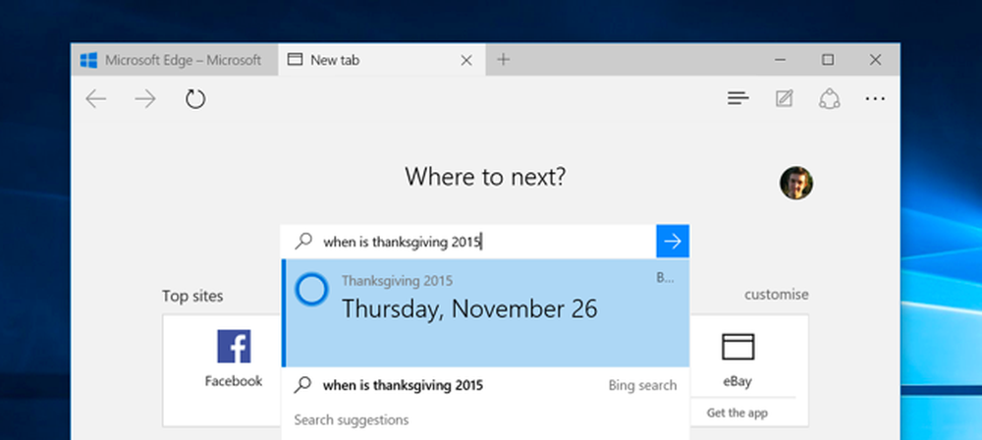Click the Facebook logo icon
The height and width of the screenshot is (440, 982).
tap(235, 347)
